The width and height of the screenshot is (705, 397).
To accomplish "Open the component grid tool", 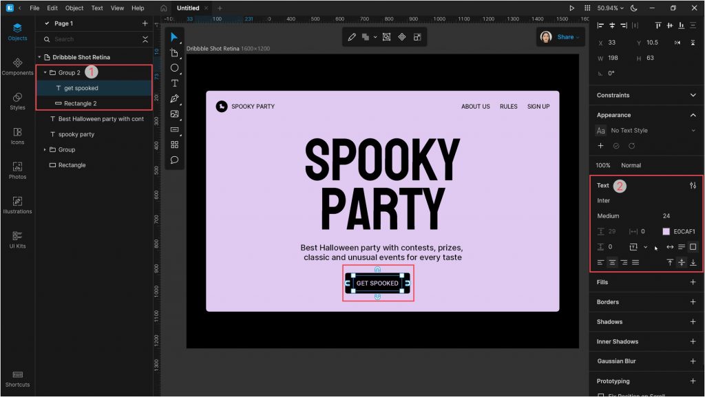I will tap(174, 144).
